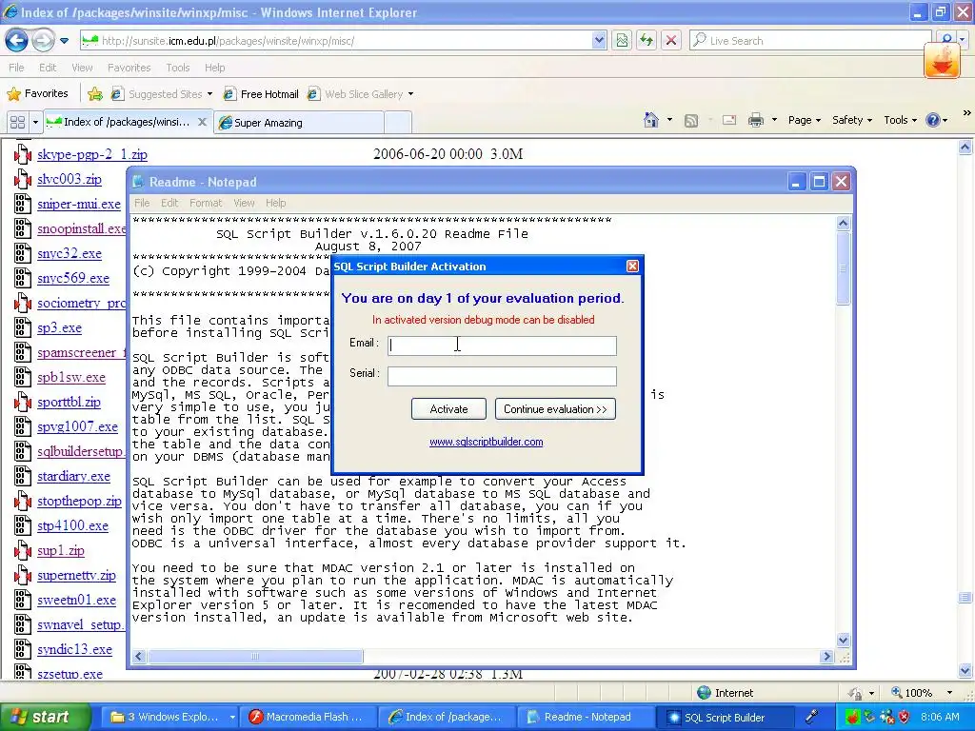Click the Notepad icon in Readme title bar
The height and width of the screenshot is (731, 975).
click(139, 182)
